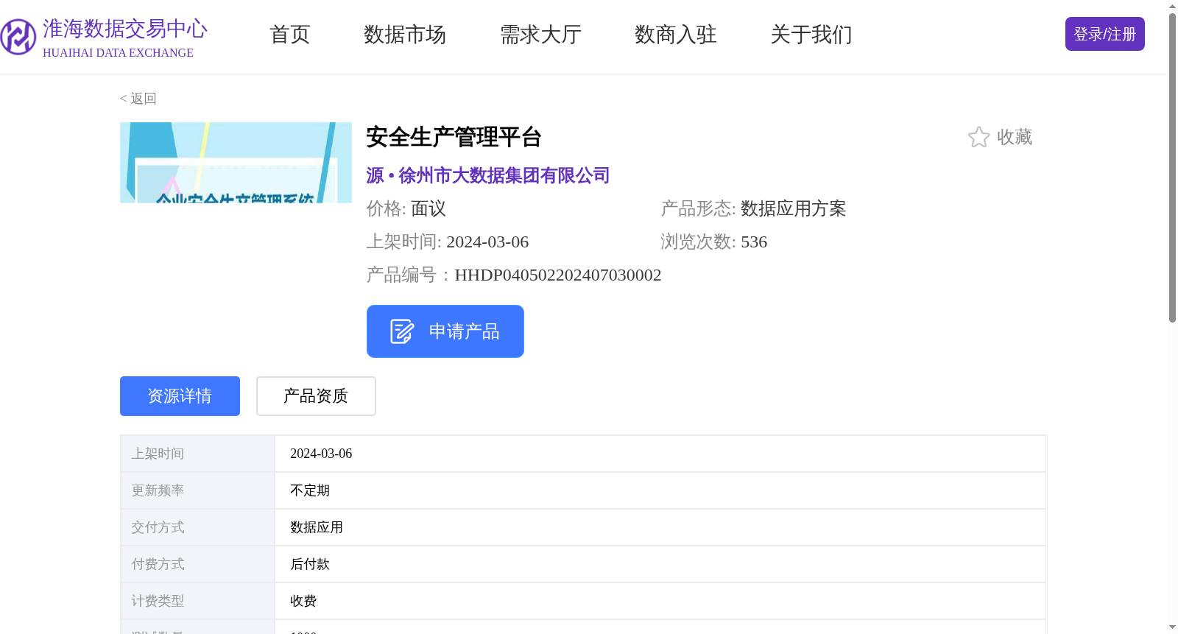Click the 付费方式 row label
1178x634 pixels.
[158, 564]
